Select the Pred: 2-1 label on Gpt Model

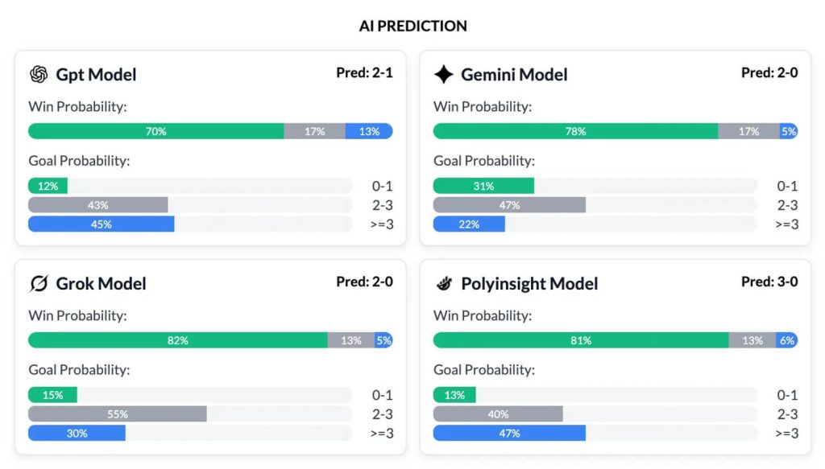pyautogui.click(x=364, y=72)
